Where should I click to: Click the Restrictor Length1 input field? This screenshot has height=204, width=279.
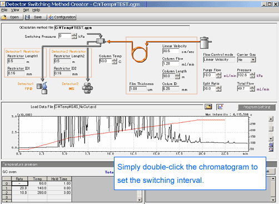tap(16, 61)
